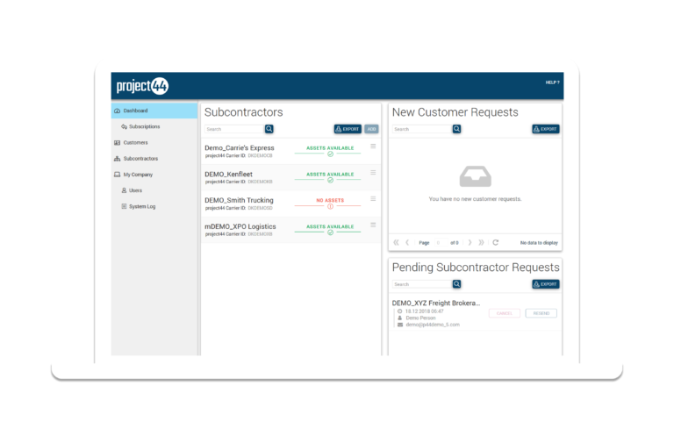Image resolution: width=674 pixels, height=436 pixels.
Task: Click ASSETS AVAILABLE status for DEMO_Kenfleet
Action: pos(330,175)
